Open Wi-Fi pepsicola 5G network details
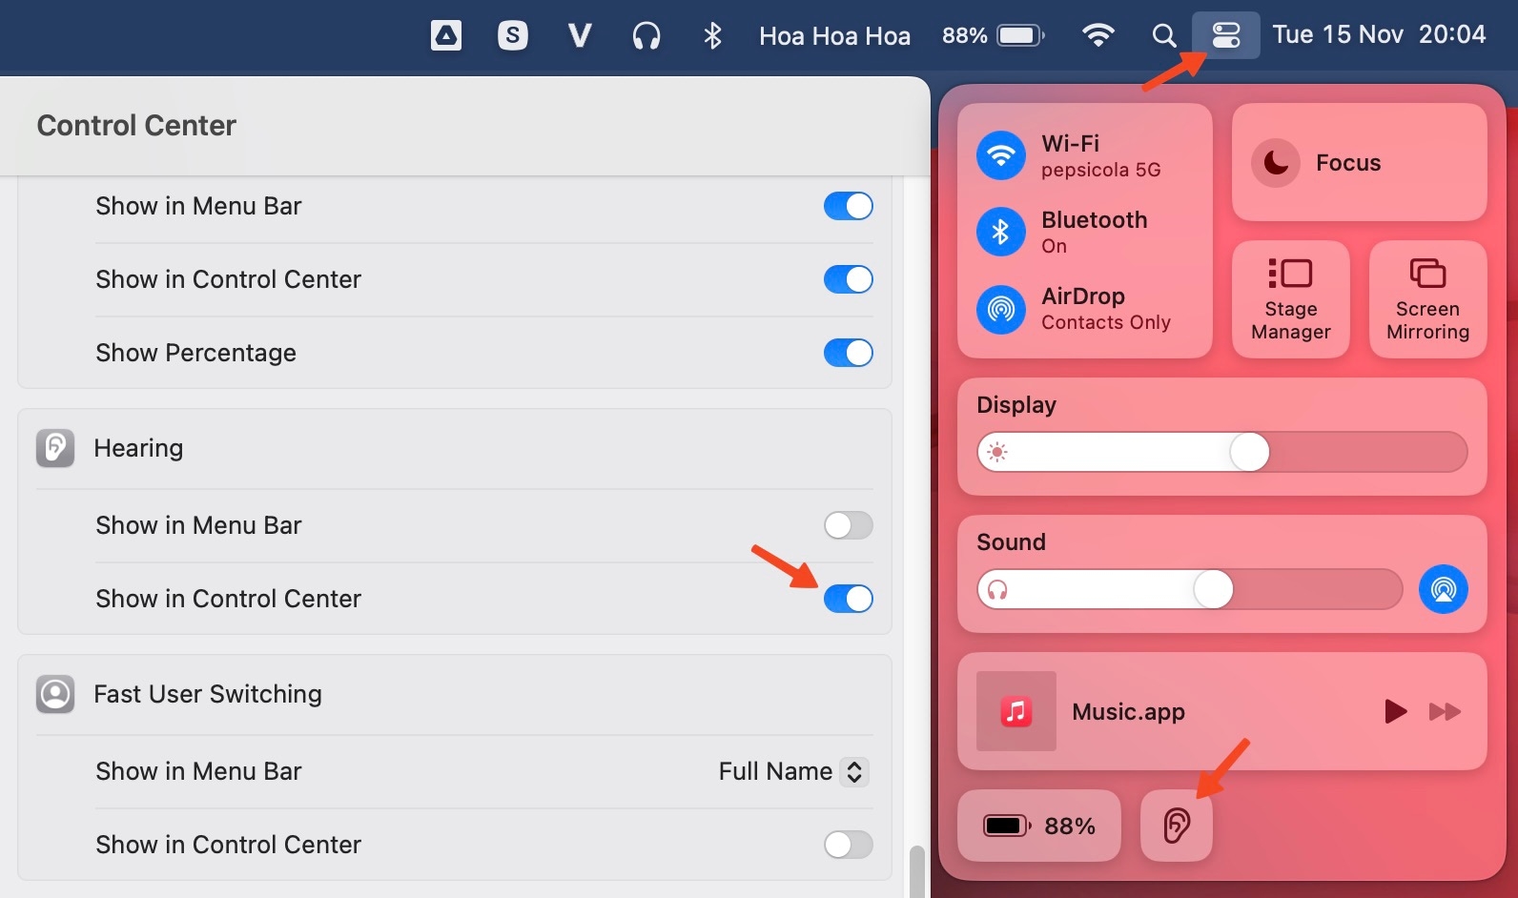Viewport: 1518px width, 898px height. [1101, 155]
